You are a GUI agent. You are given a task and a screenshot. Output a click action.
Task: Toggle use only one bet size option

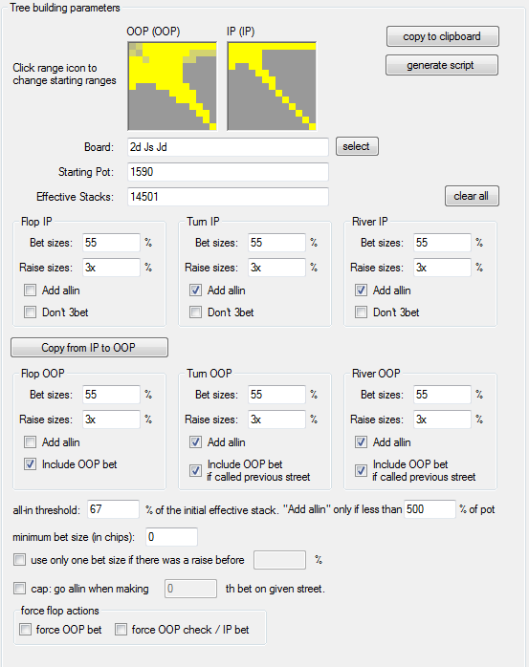[x=19, y=559]
